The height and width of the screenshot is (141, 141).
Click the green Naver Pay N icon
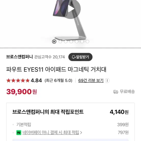point(19,133)
